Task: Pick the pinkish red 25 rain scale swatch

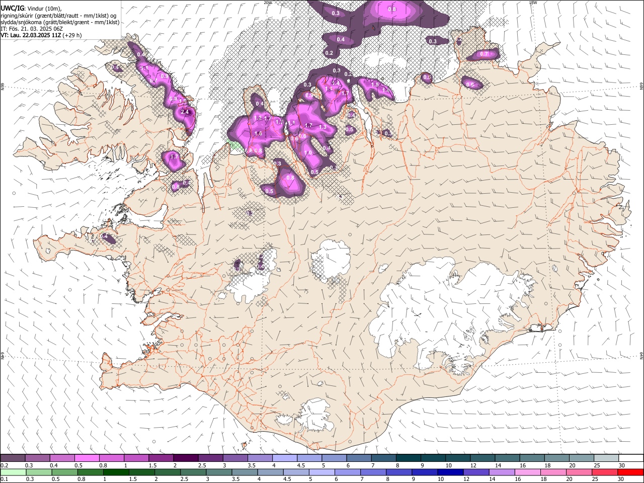Action: [604, 472]
